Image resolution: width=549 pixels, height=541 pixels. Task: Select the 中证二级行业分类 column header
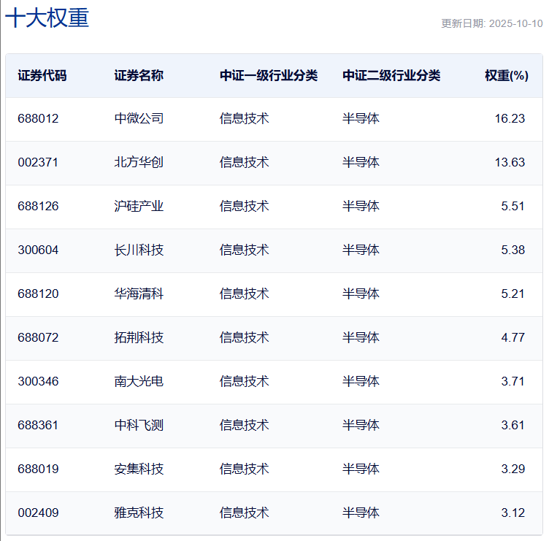(x=391, y=75)
